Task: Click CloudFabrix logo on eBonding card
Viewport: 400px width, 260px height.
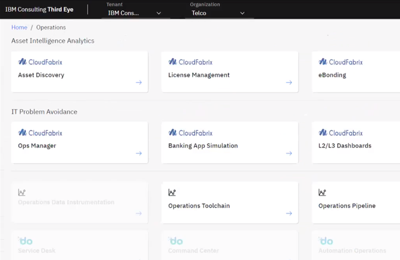Action: pyautogui.click(x=340, y=62)
